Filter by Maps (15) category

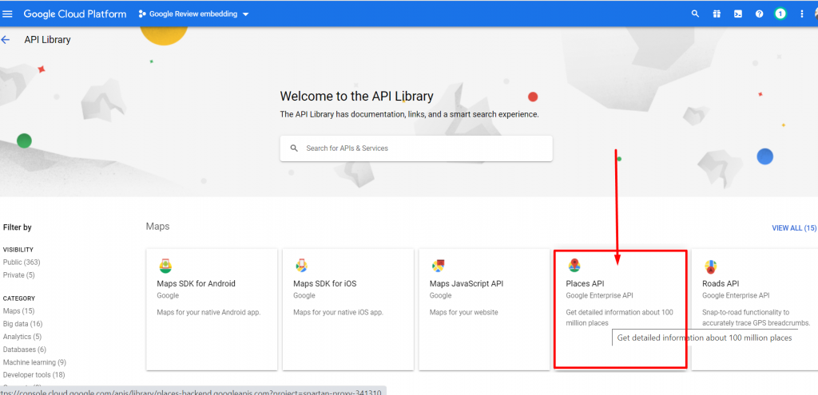point(18,311)
